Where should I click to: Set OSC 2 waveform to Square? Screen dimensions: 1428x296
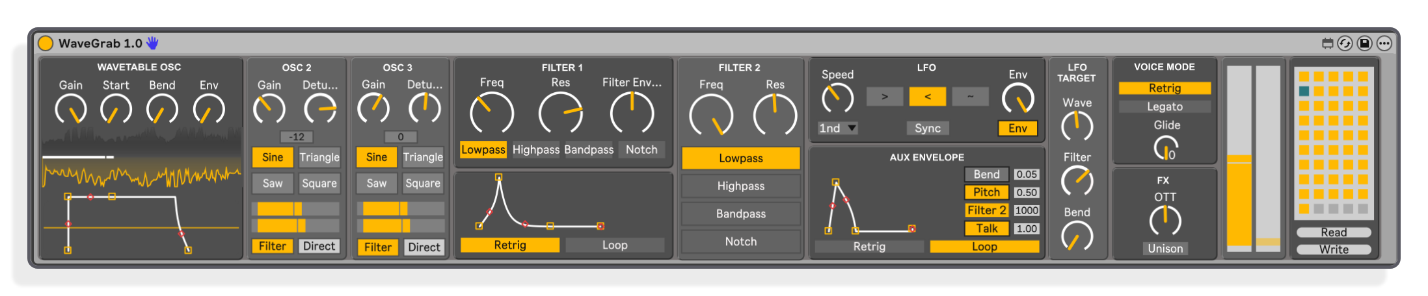click(319, 183)
